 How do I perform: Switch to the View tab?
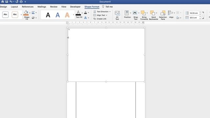tap(64, 7)
